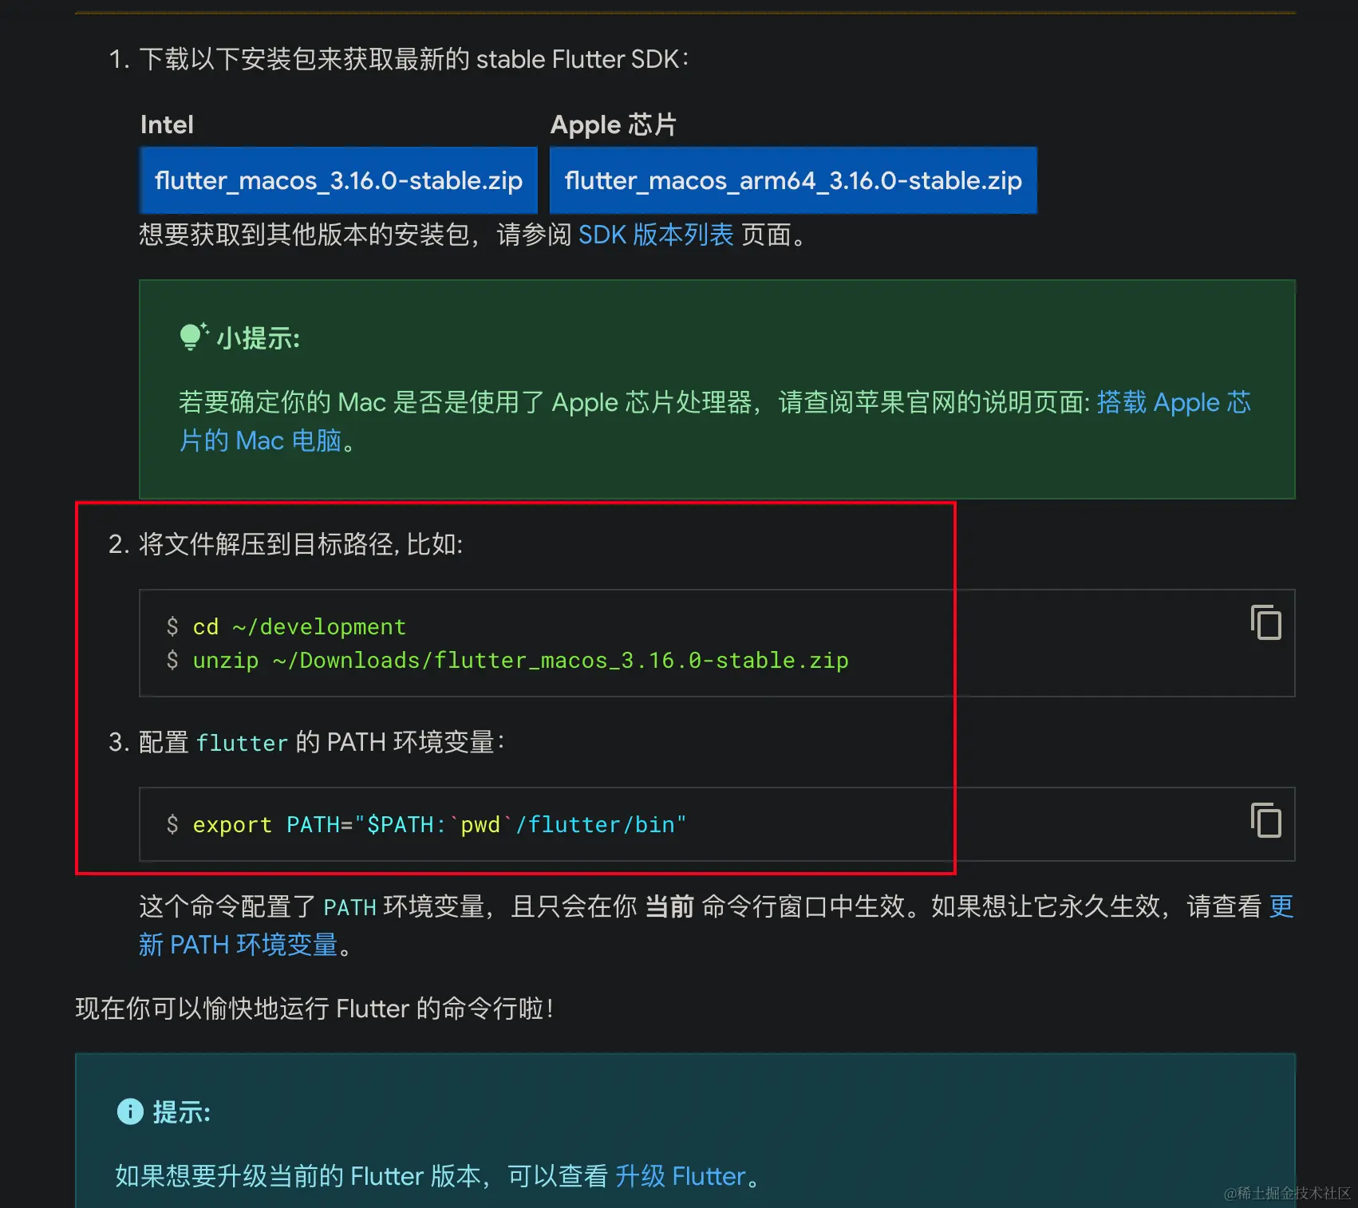Click the export PATH command text
Screen dimensions: 1358x1208
click(x=440, y=824)
